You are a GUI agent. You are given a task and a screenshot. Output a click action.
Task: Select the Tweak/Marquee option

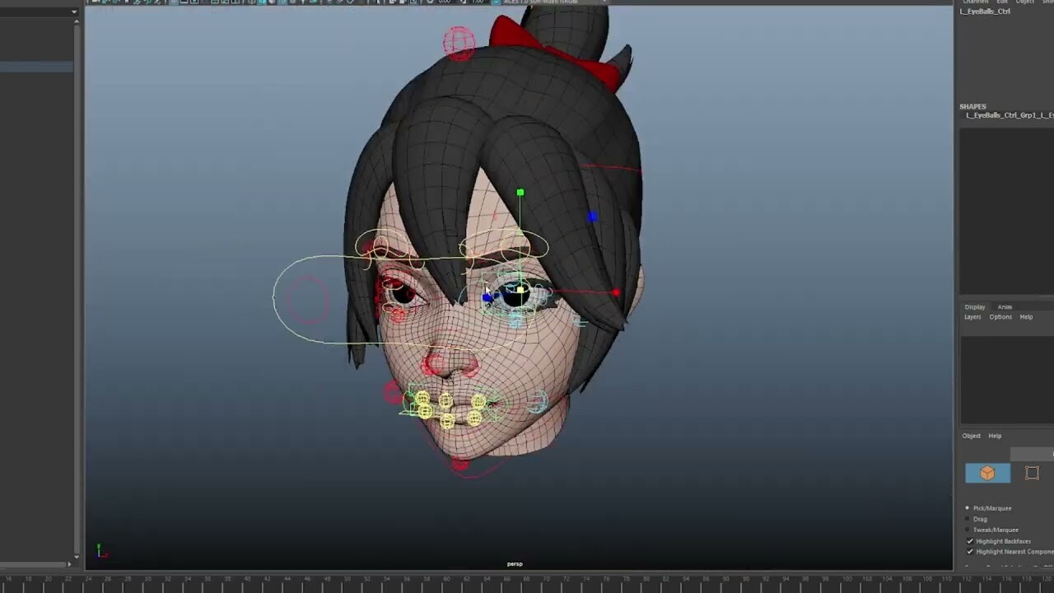point(968,530)
